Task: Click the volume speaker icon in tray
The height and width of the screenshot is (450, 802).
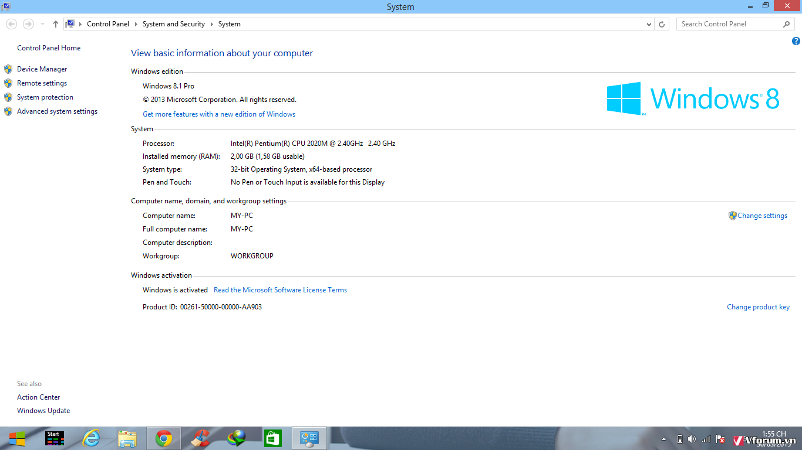Action: tap(692, 439)
